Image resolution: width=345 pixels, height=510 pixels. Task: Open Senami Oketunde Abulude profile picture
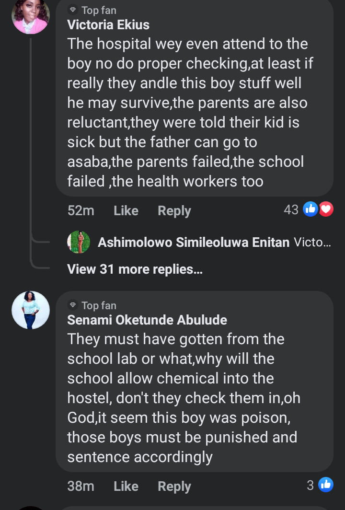point(30,310)
